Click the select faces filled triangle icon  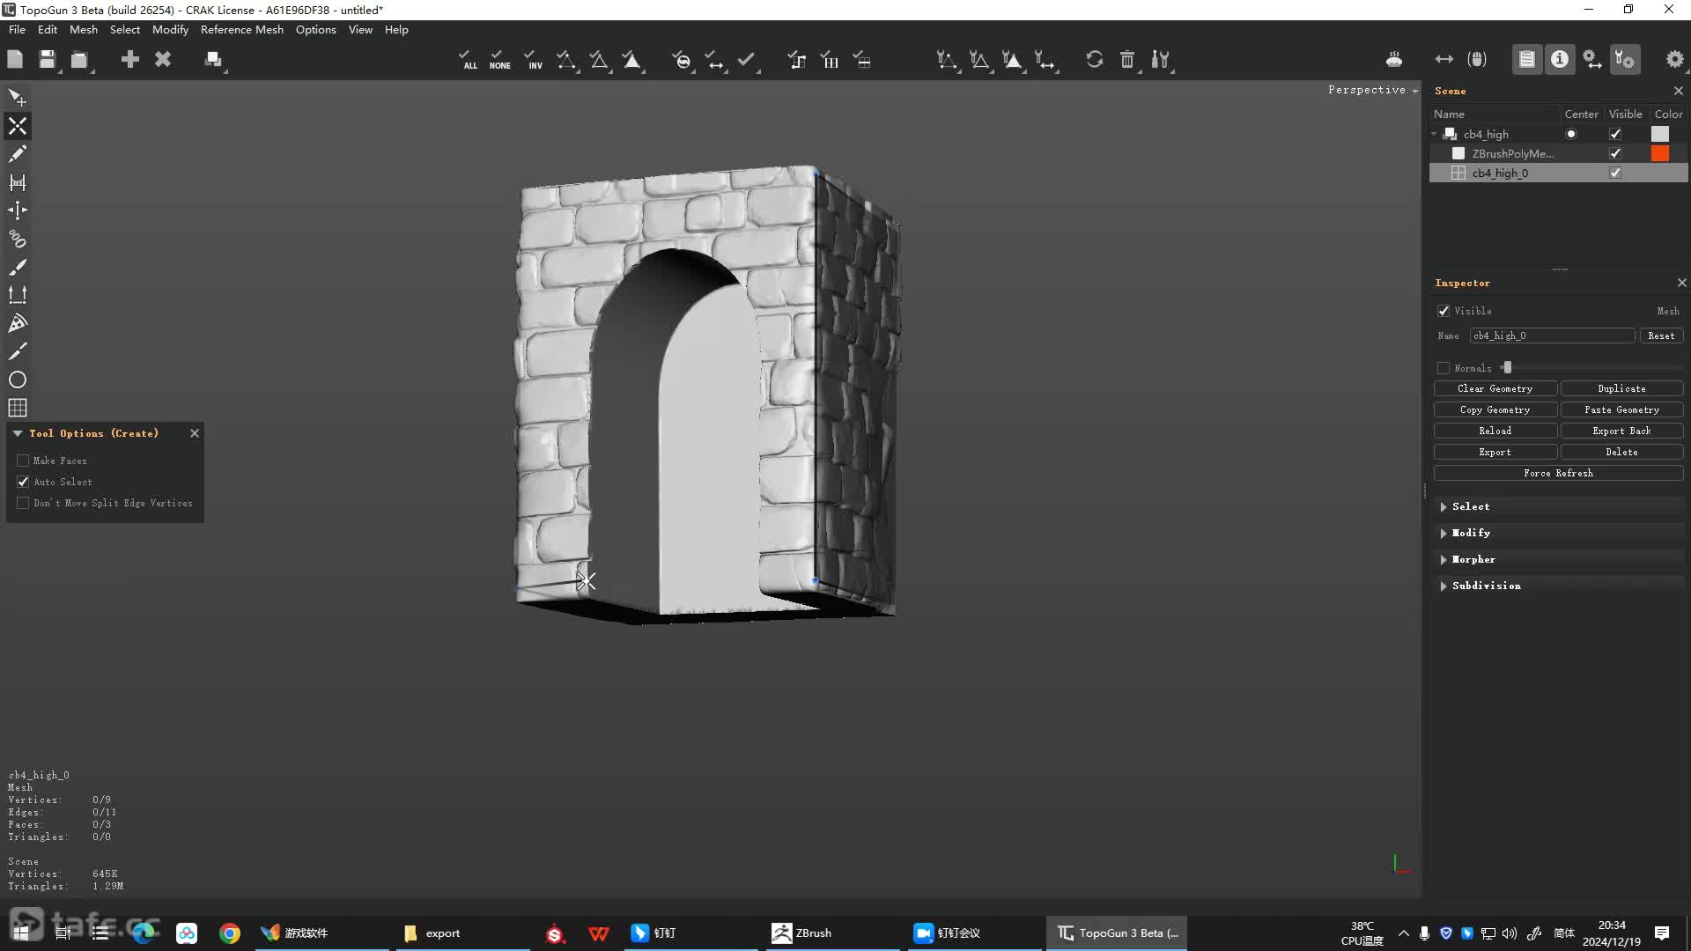(631, 59)
